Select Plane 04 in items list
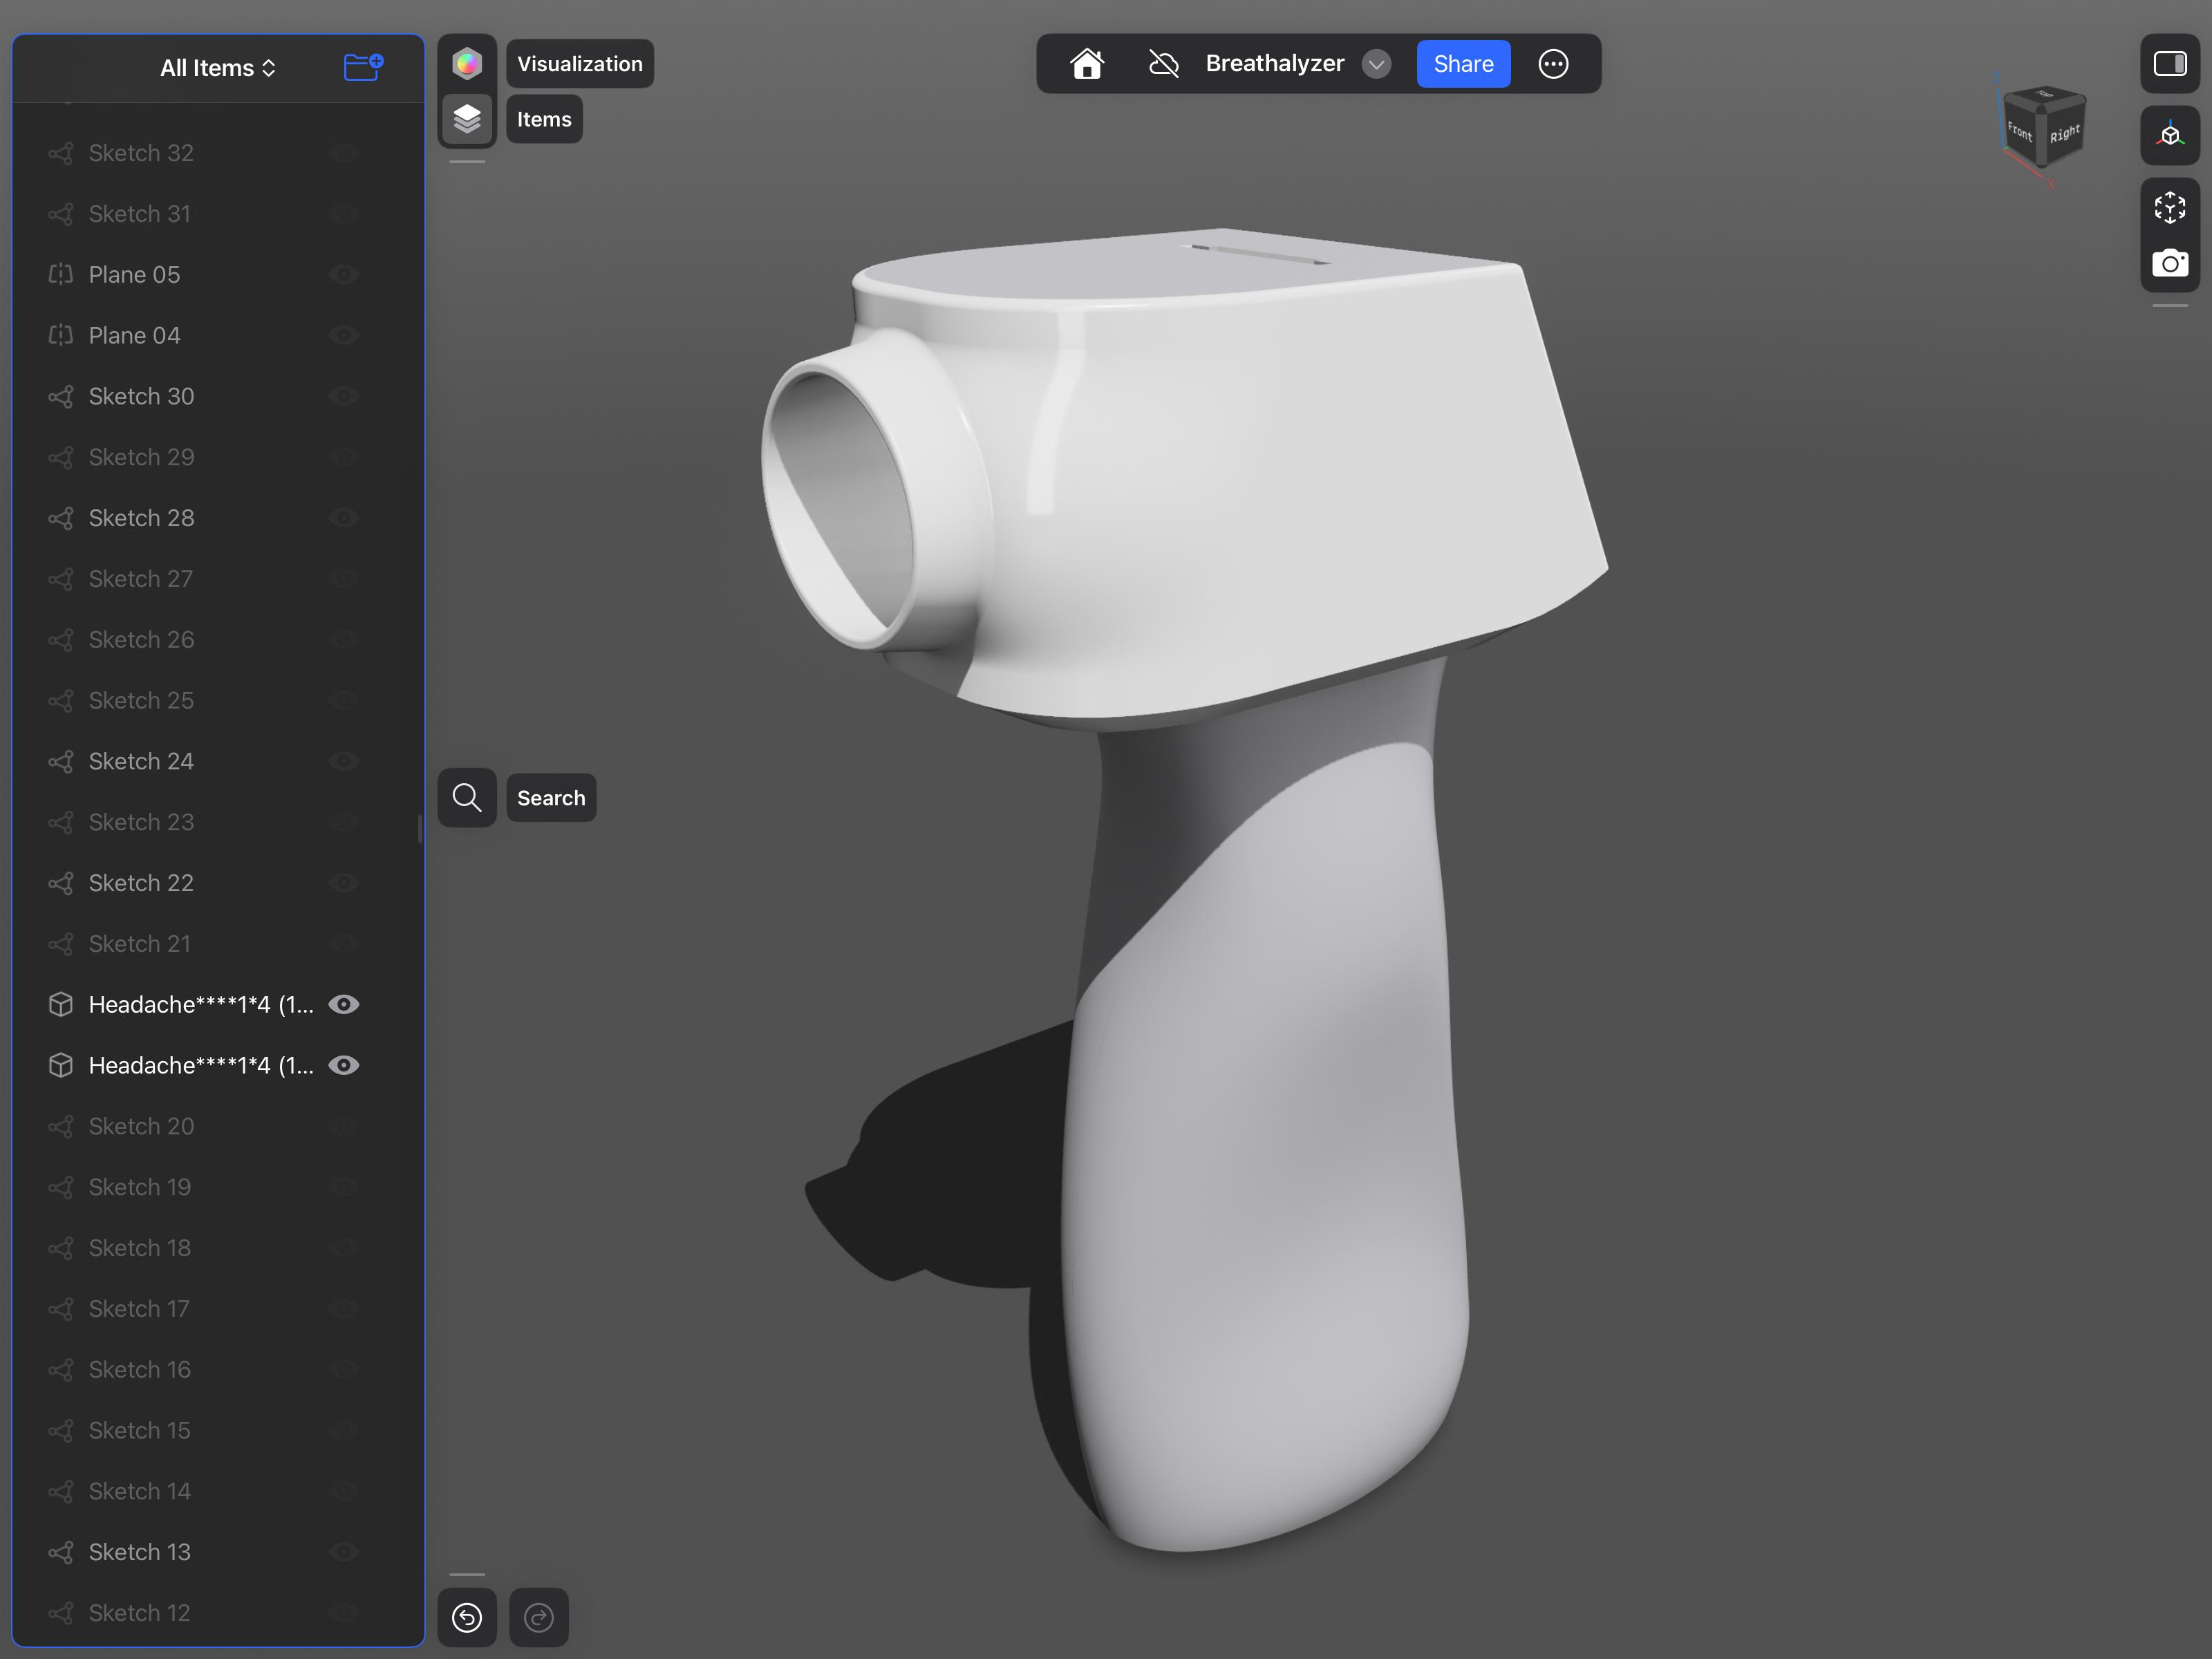The height and width of the screenshot is (1659, 2212). 134,335
